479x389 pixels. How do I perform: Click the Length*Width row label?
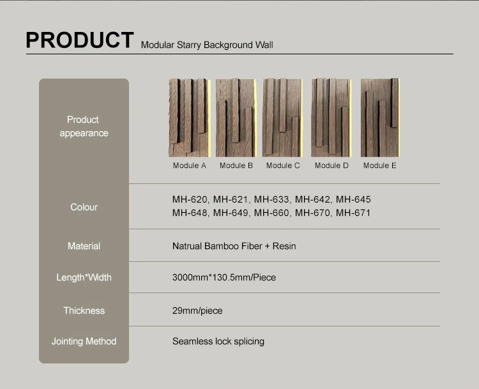click(x=84, y=277)
